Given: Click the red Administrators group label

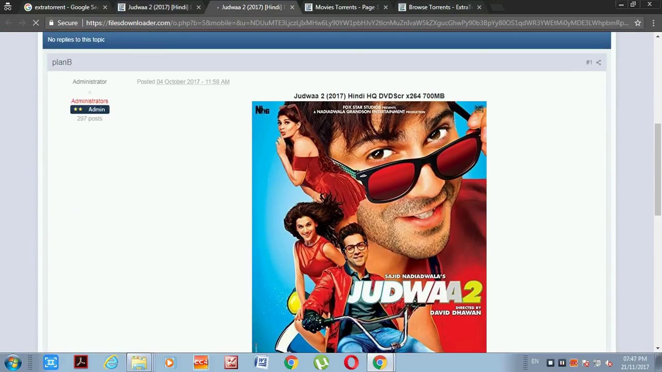Looking at the screenshot, I should pyautogui.click(x=89, y=101).
